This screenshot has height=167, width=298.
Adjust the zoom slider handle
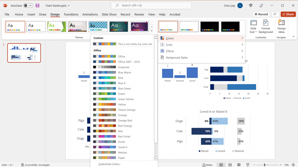265,165
